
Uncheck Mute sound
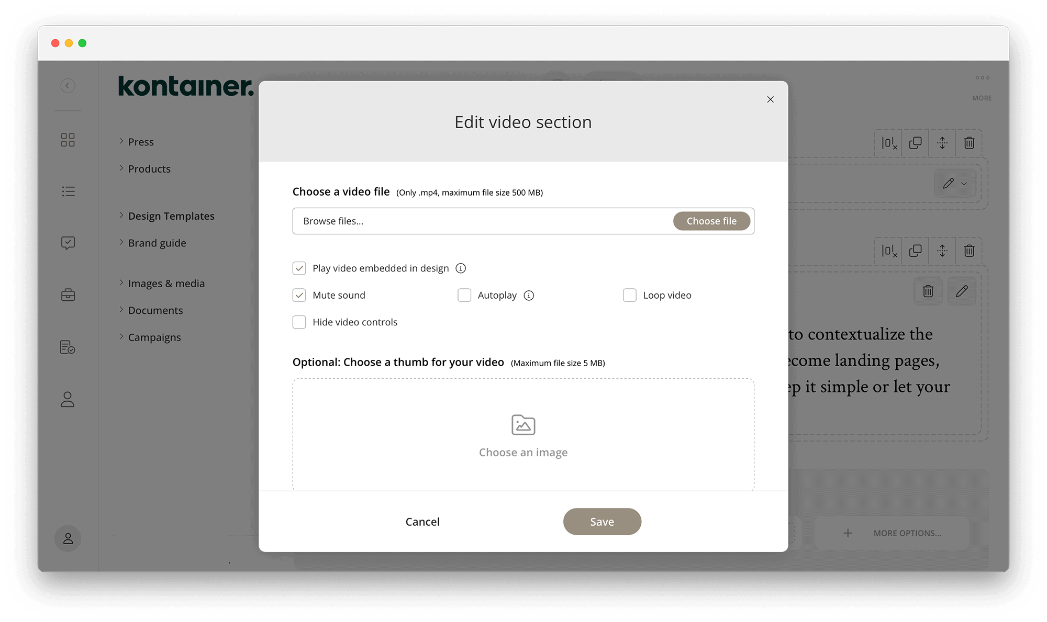coord(299,295)
